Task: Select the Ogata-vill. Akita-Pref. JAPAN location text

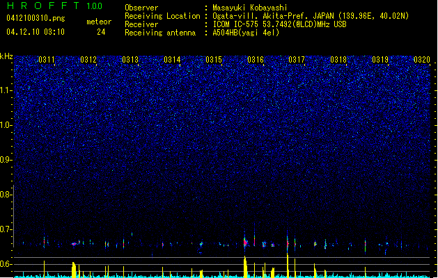Action: (311, 16)
